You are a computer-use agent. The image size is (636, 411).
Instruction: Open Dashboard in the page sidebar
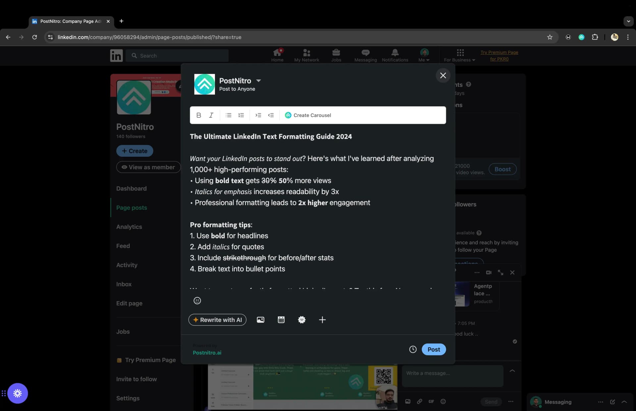tap(131, 188)
